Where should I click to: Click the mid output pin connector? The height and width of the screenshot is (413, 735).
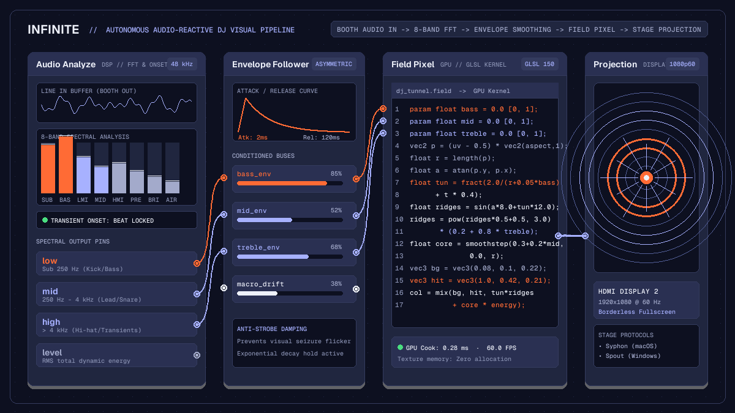[x=197, y=294]
